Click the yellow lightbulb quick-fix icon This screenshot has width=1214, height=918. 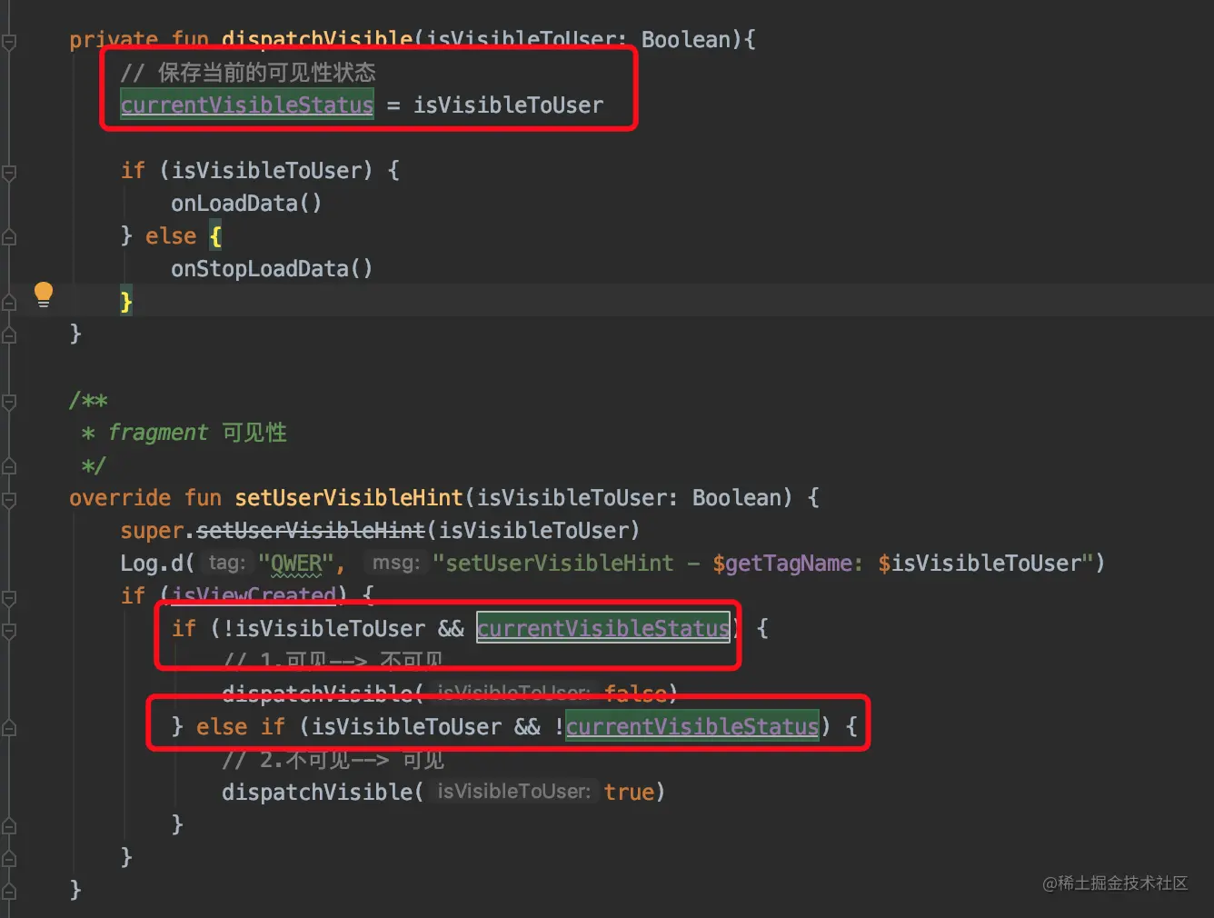[44, 294]
